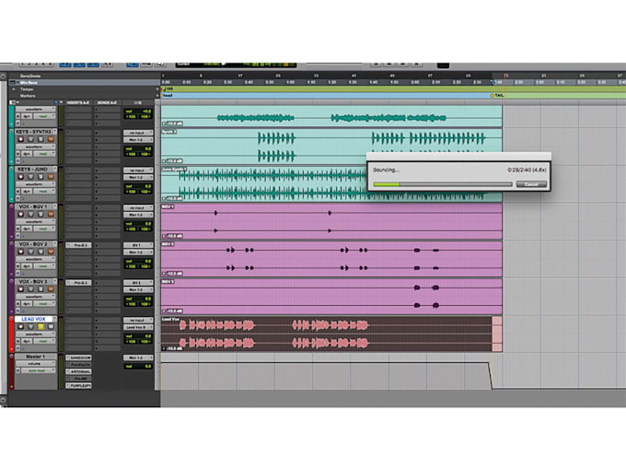Unmute the KEYS - JUNO track
Image resolution: width=626 pixels, height=470 pixels.
pos(51,177)
